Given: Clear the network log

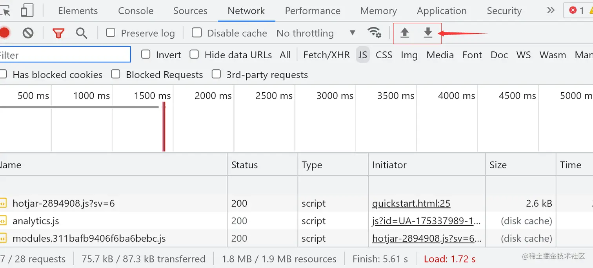Looking at the screenshot, I should (x=28, y=33).
